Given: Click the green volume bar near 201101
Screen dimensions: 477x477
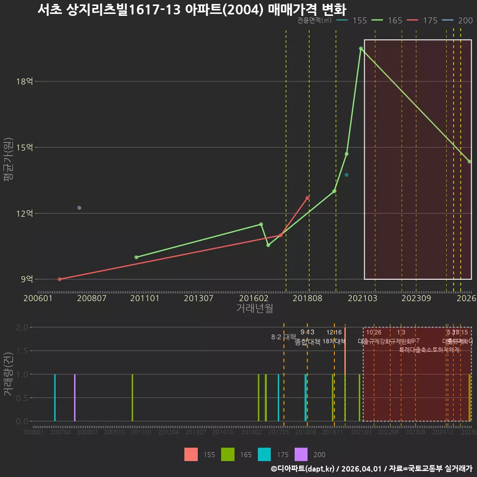Looking at the screenshot, I should (x=132, y=397).
